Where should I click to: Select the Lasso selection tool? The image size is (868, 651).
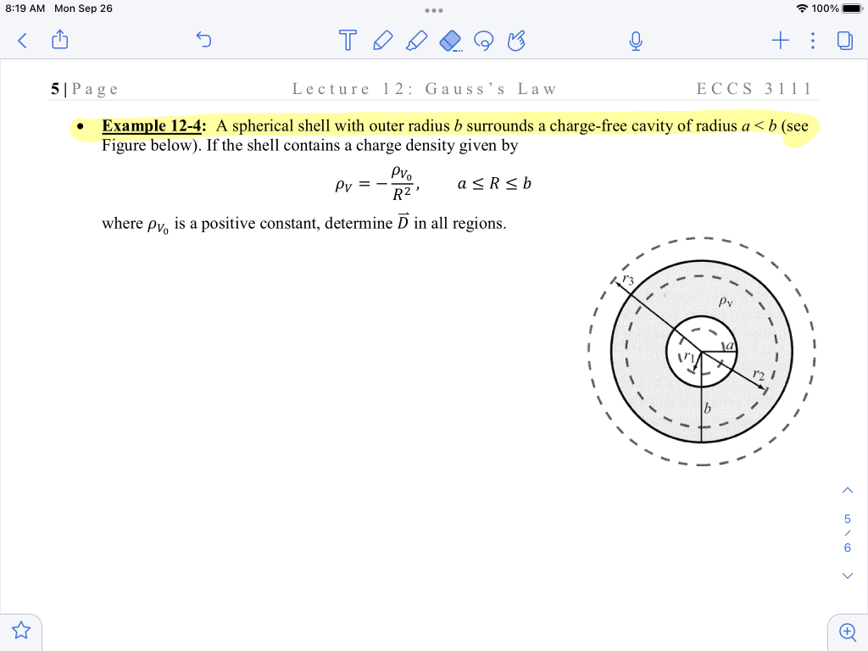click(484, 40)
